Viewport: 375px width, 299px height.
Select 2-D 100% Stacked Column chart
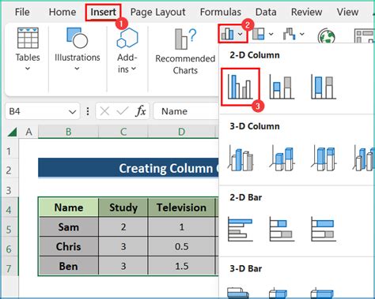tap(324, 87)
